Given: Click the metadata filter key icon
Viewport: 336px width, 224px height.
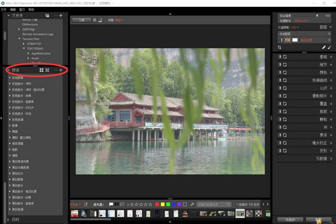Looking at the screenshot, I should [192, 204].
